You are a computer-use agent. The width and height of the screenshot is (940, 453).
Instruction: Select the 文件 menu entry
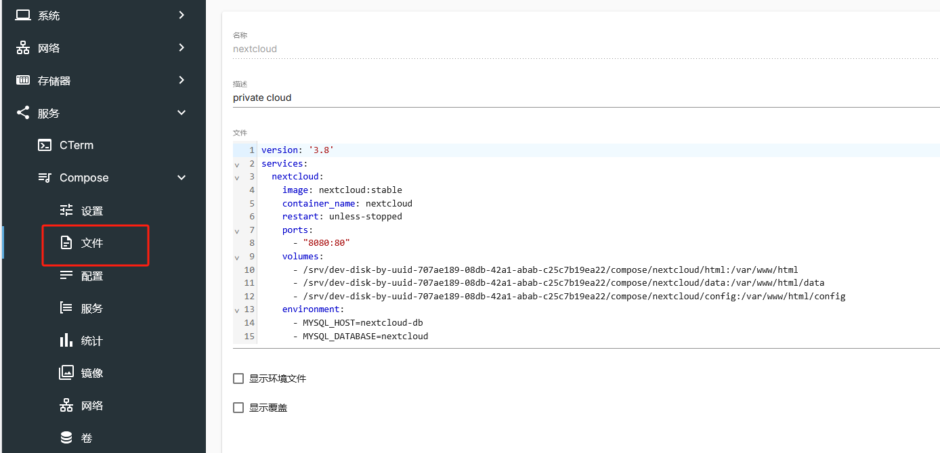click(104, 242)
